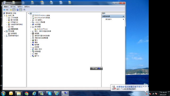Close the driver installation notification balloon
170x96 pixels.
[146, 86]
